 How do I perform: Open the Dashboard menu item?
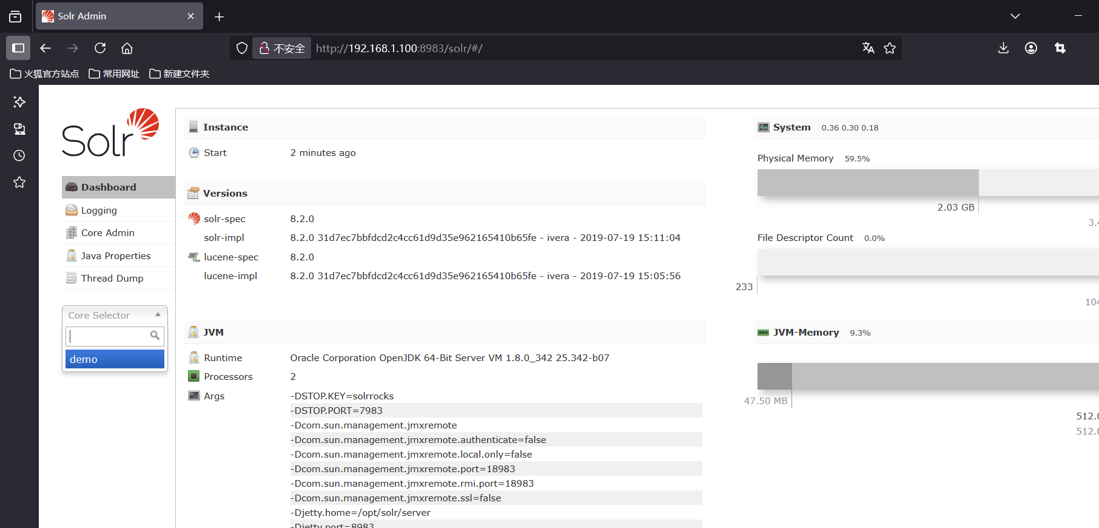(x=118, y=187)
